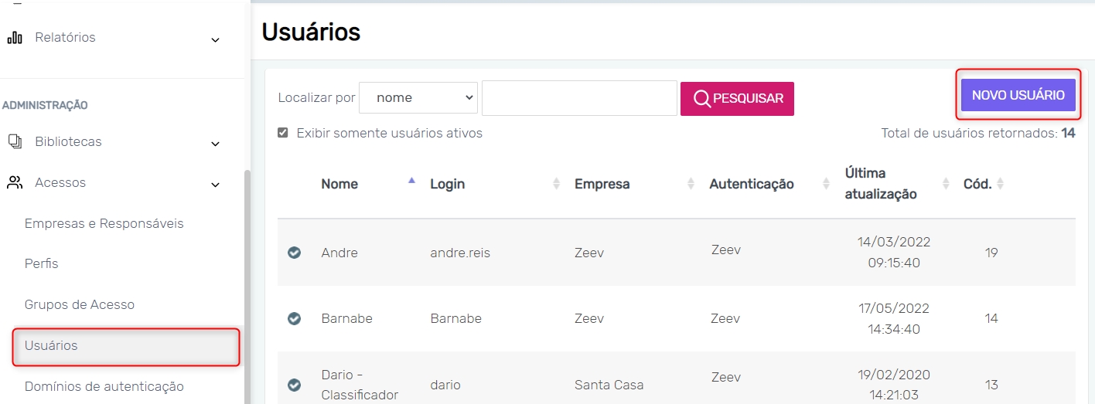This screenshot has height=404, width=1095.
Task: Go to the Perfis menu item
Action: (x=42, y=263)
